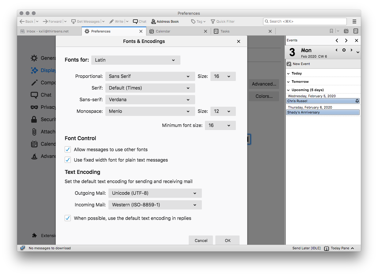This screenshot has height=276, width=378.
Task: Click the General gear icon in sidebar
Action: [34, 58]
